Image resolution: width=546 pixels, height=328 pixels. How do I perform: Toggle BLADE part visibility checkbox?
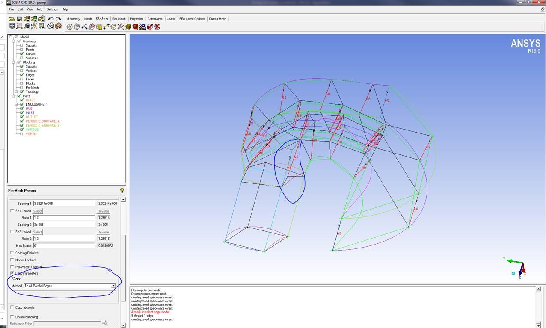point(21,100)
